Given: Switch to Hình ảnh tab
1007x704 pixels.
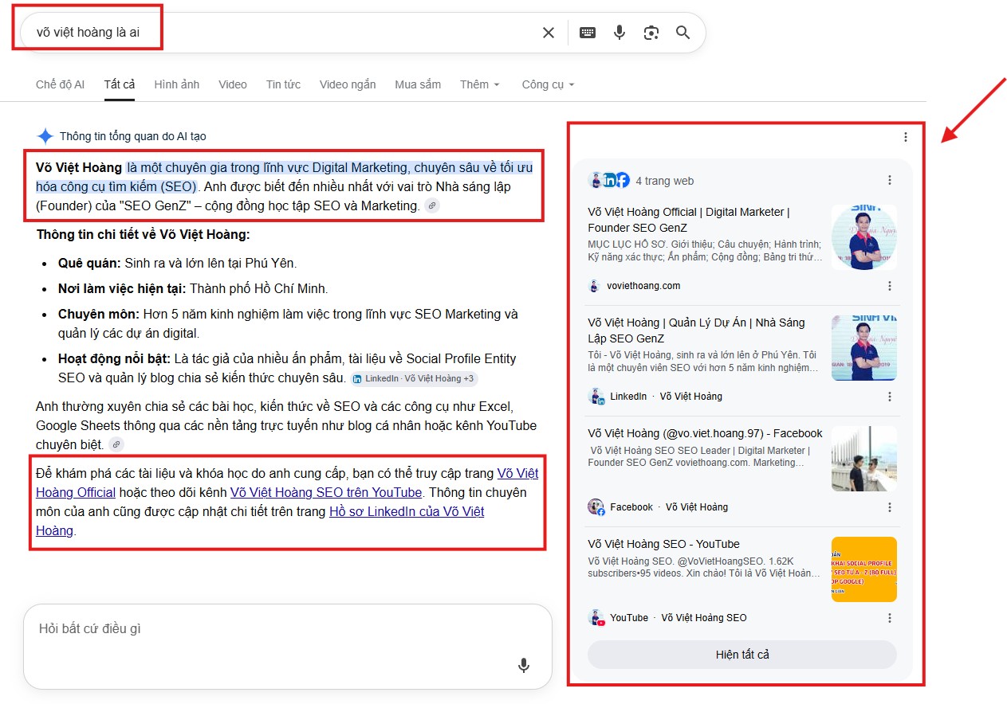Looking at the screenshot, I should pyautogui.click(x=177, y=84).
